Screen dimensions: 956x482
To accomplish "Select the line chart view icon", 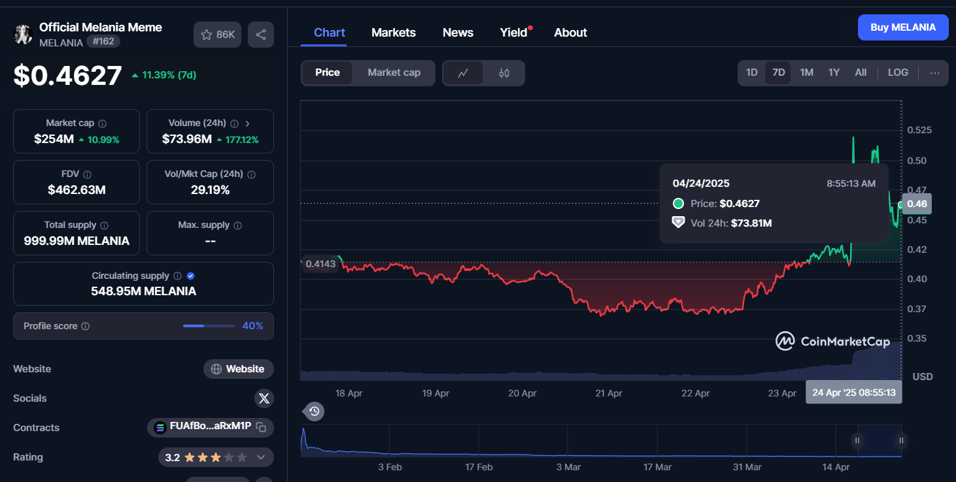I will [463, 73].
